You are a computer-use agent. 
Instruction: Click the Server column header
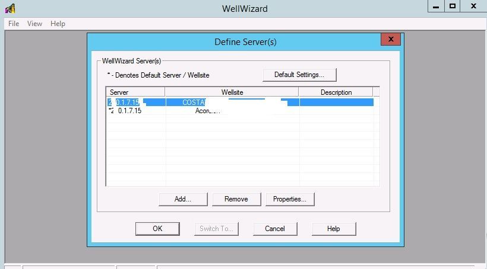click(136, 92)
